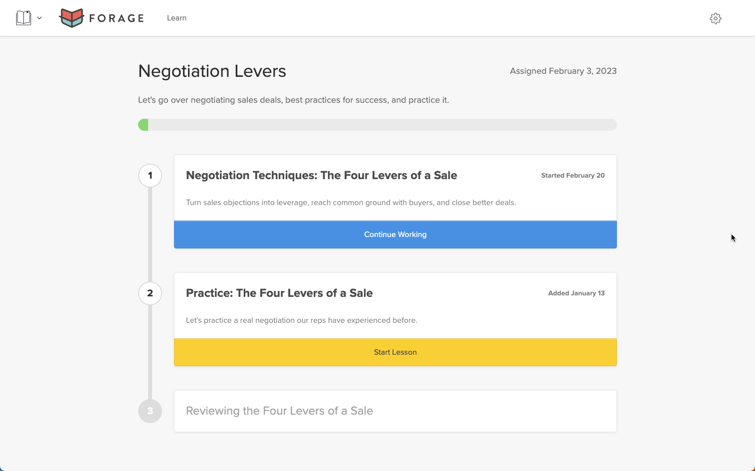The image size is (755, 471).
Task: Click the FORAGE wordmark text
Action: pyautogui.click(x=116, y=18)
